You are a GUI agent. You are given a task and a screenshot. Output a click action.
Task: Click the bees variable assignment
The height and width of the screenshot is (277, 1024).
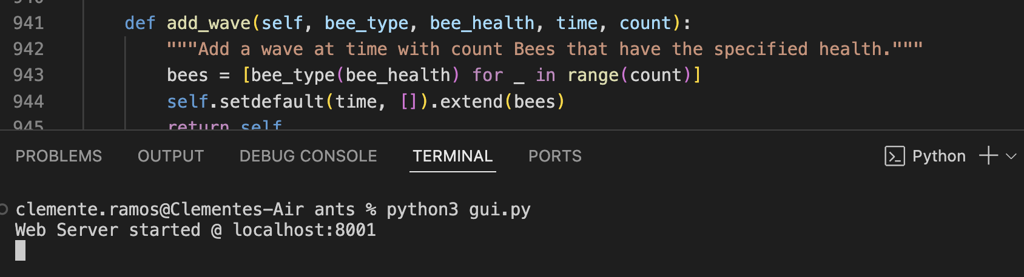click(x=187, y=75)
